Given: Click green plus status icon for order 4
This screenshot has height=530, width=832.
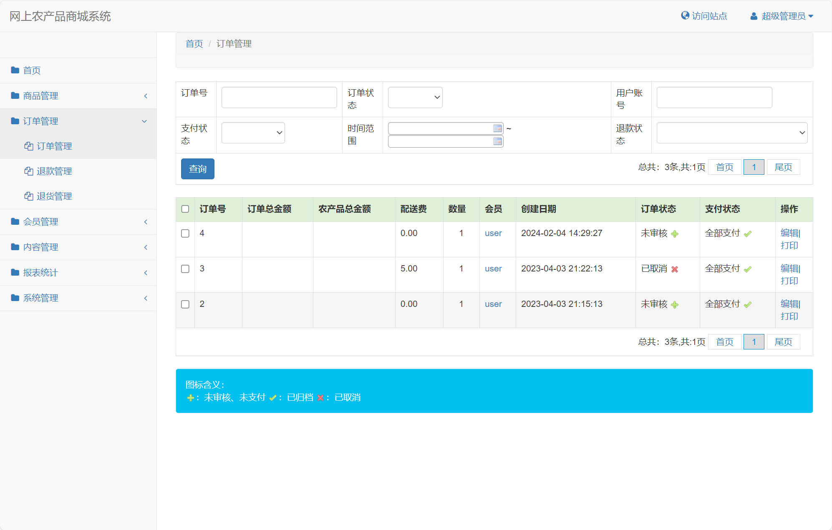Looking at the screenshot, I should tap(675, 234).
